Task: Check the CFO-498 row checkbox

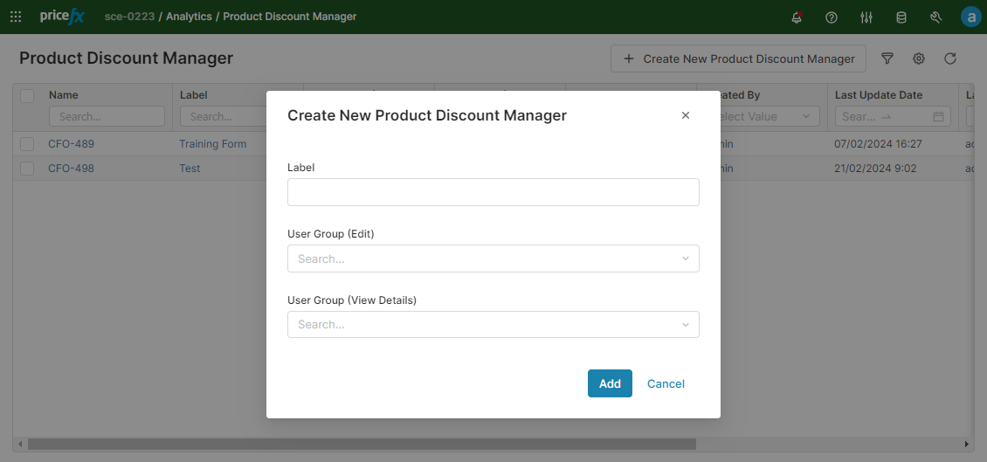Action: pyautogui.click(x=27, y=169)
